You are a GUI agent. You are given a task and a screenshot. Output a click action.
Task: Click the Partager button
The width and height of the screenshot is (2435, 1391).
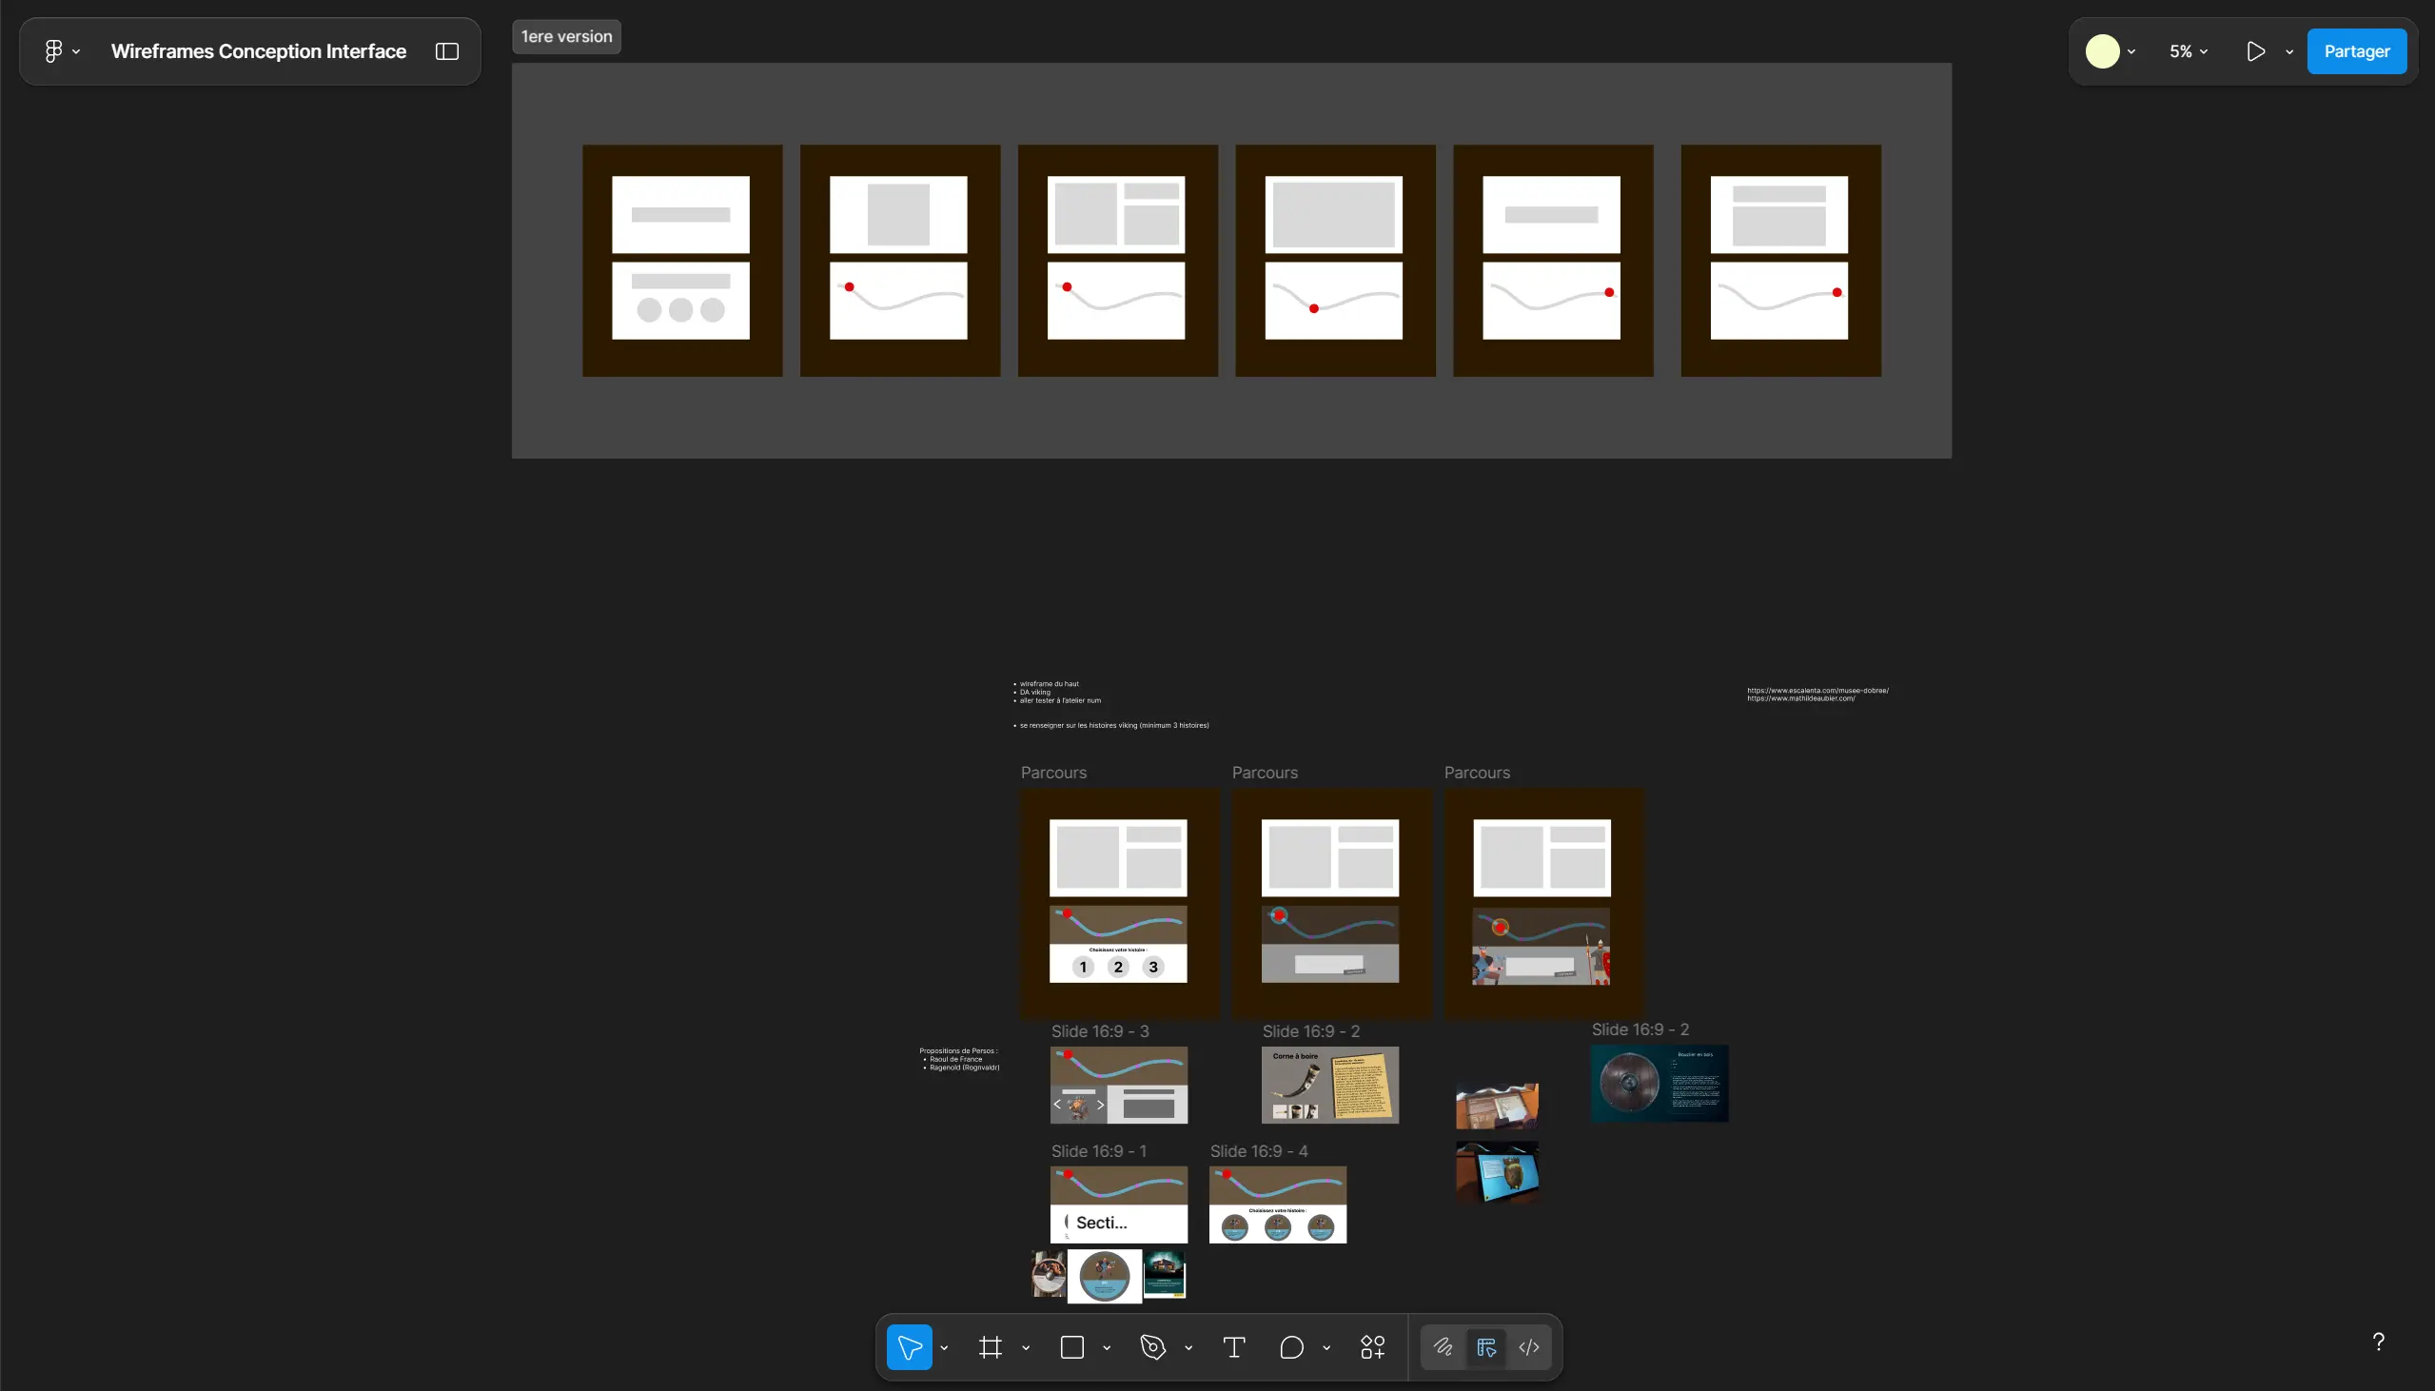click(x=2356, y=51)
